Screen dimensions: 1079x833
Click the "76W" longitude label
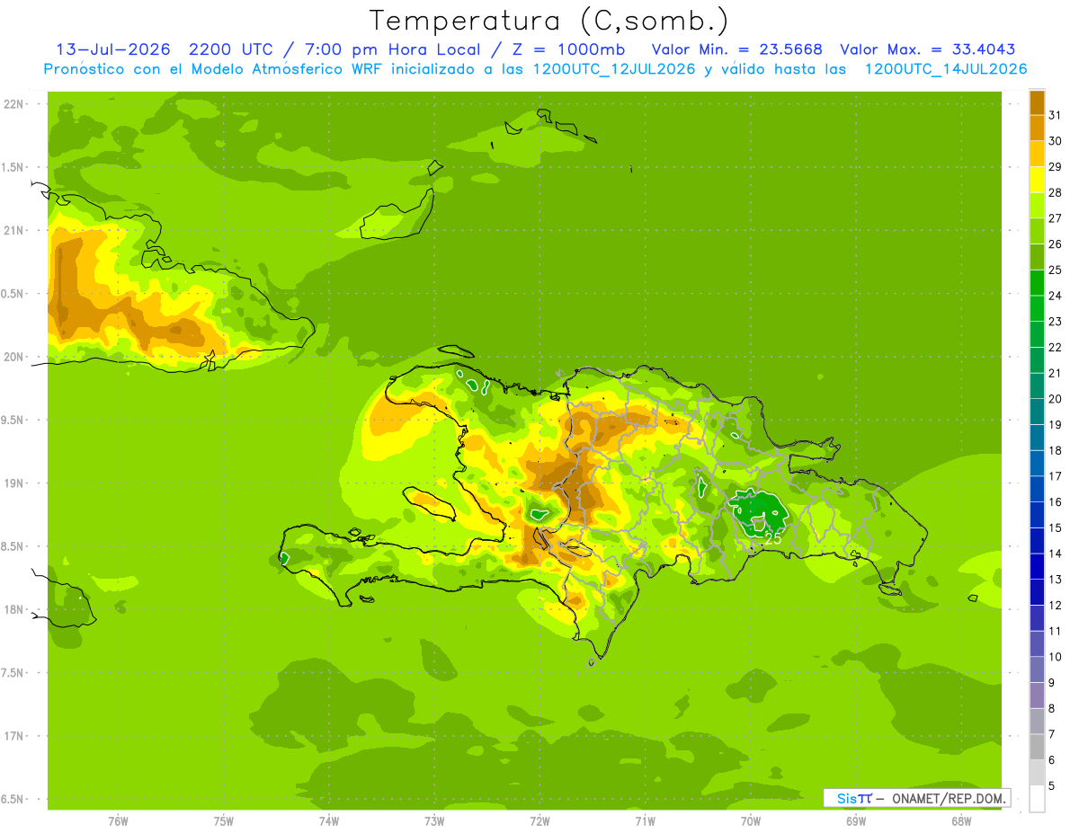point(118,821)
